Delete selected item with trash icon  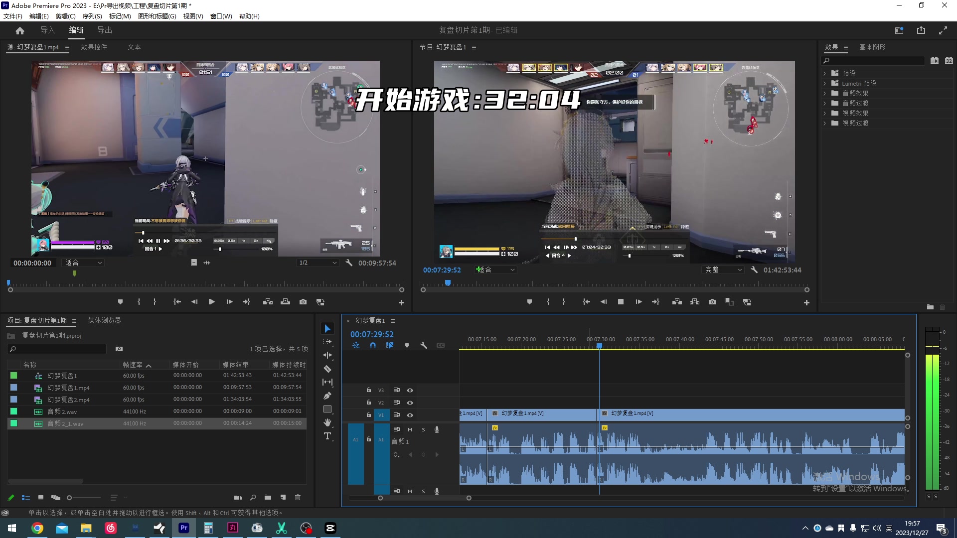click(298, 497)
